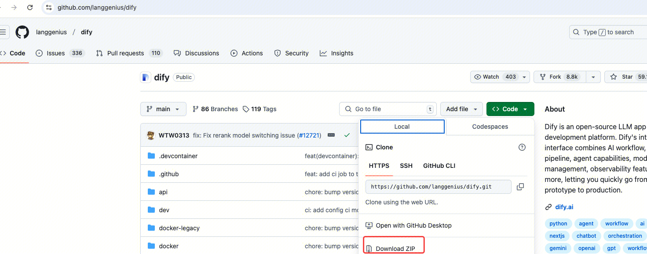Click the clone URL text field
Image resolution: width=647 pixels, height=254 pixels.
click(x=439, y=187)
